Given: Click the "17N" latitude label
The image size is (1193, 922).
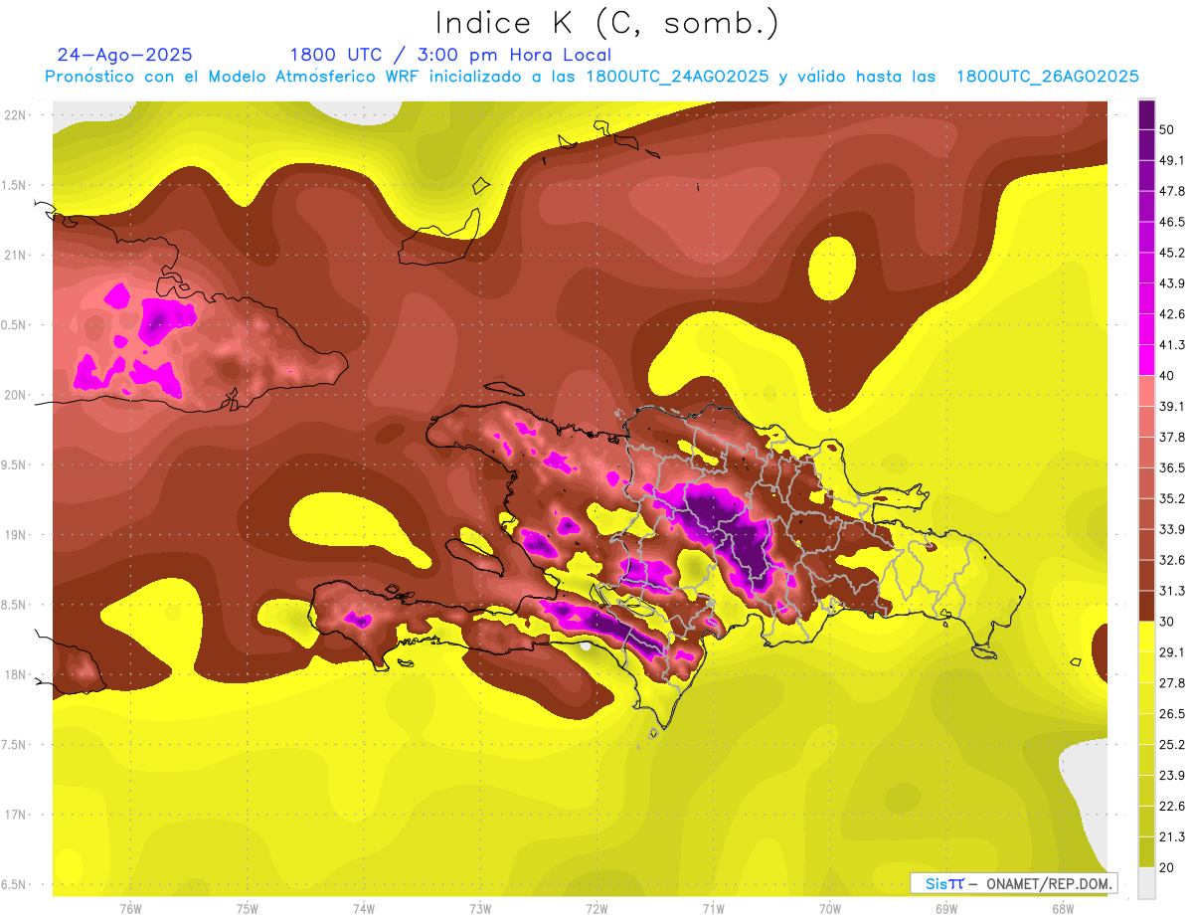Looking at the screenshot, I should pos(15,815).
